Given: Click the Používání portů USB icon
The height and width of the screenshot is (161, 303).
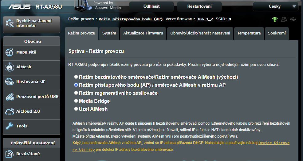Looking at the screenshot, I should click(x=10, y=97).
